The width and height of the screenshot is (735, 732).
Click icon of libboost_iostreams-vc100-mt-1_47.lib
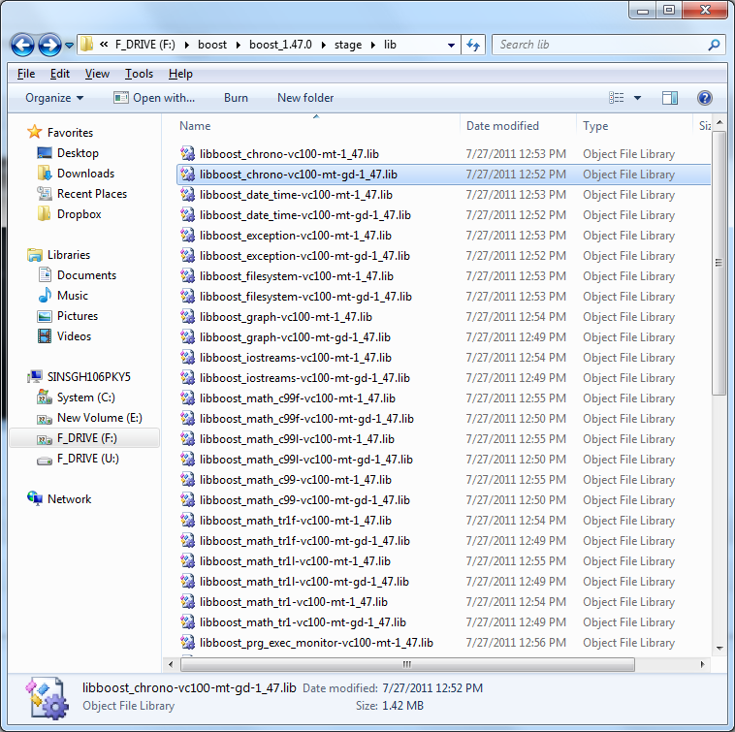click(x=187, y=357)
